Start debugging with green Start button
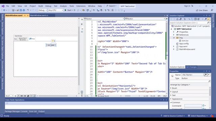 coord(69,10)
